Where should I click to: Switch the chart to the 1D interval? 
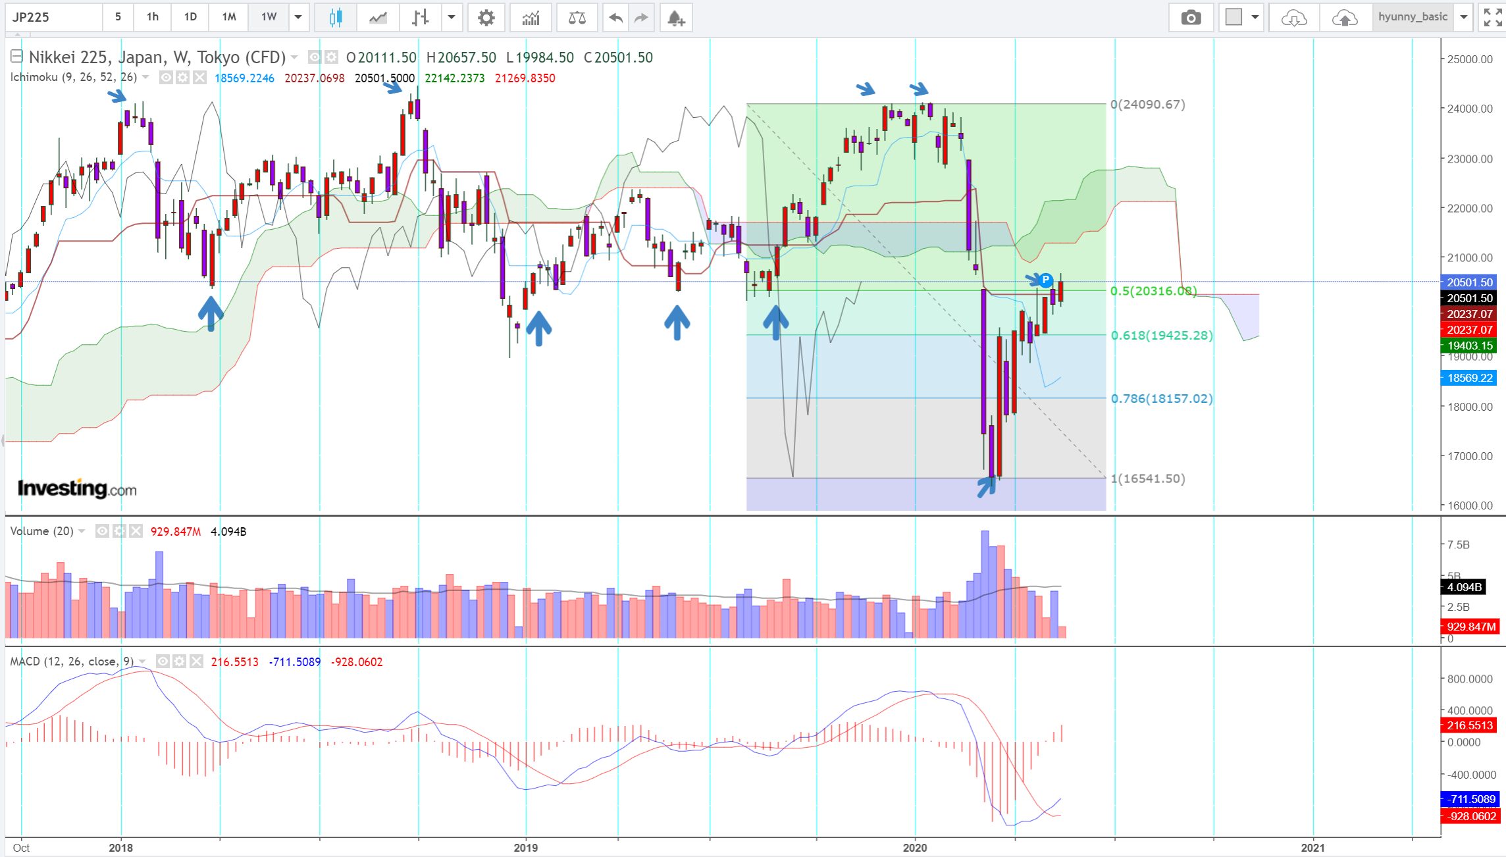190,17
